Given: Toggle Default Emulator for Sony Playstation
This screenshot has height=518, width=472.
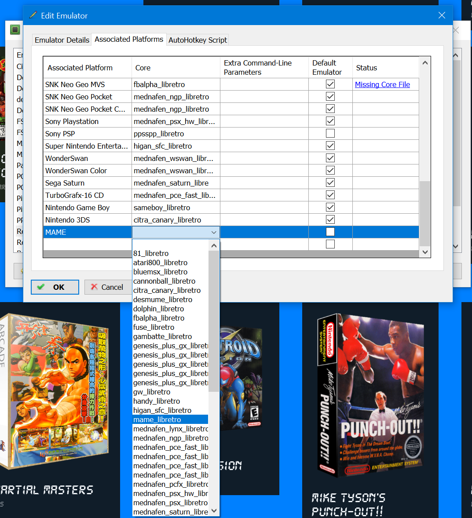Looking at the screenshot, I should (x=330, y=121).
